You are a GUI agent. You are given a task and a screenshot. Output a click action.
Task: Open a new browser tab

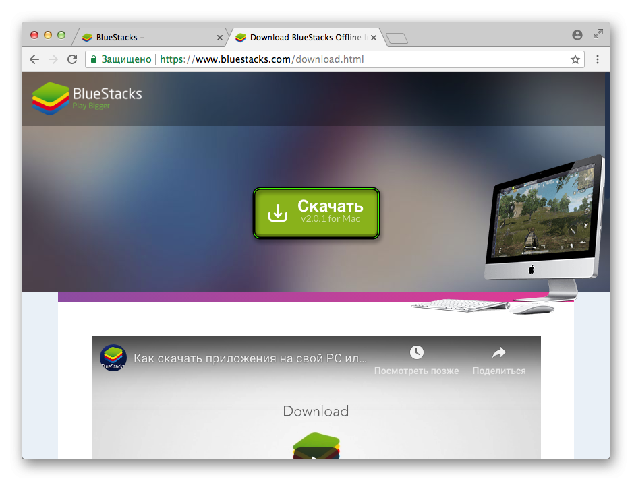click(397, 38)
